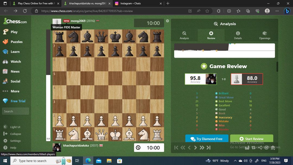Click the Chess.com logo
Viewport: 293px width, 165px height.
(x=15, y=21)
